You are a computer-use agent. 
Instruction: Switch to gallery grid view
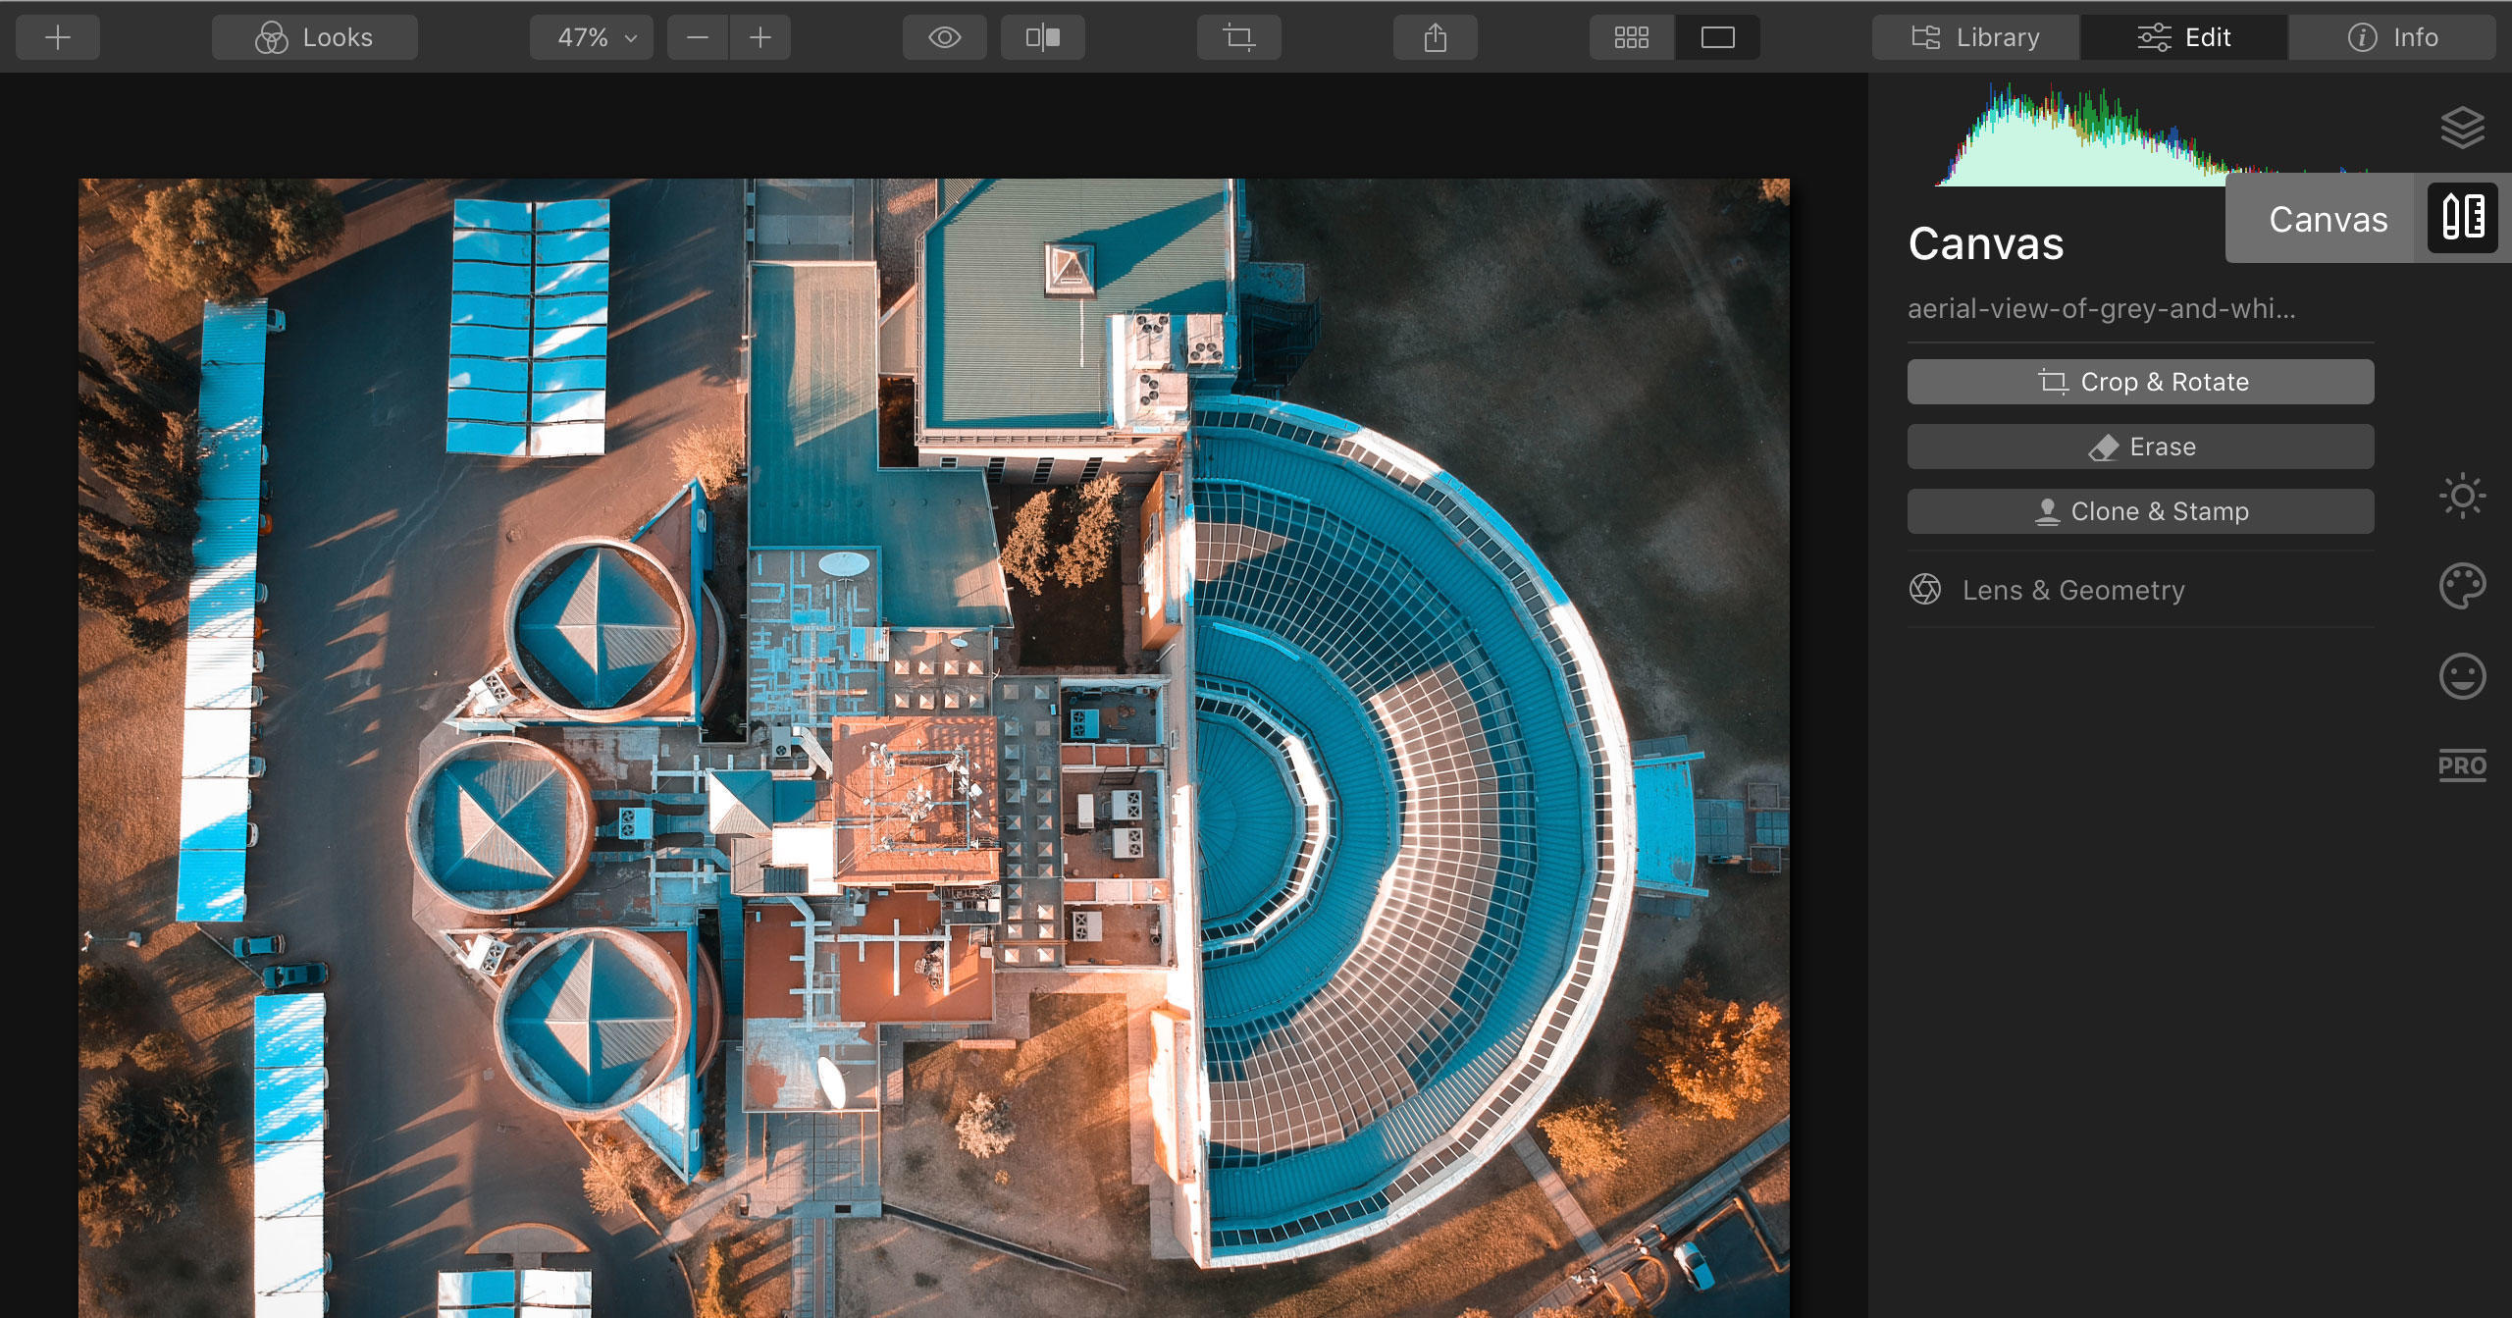[1631, 37]
